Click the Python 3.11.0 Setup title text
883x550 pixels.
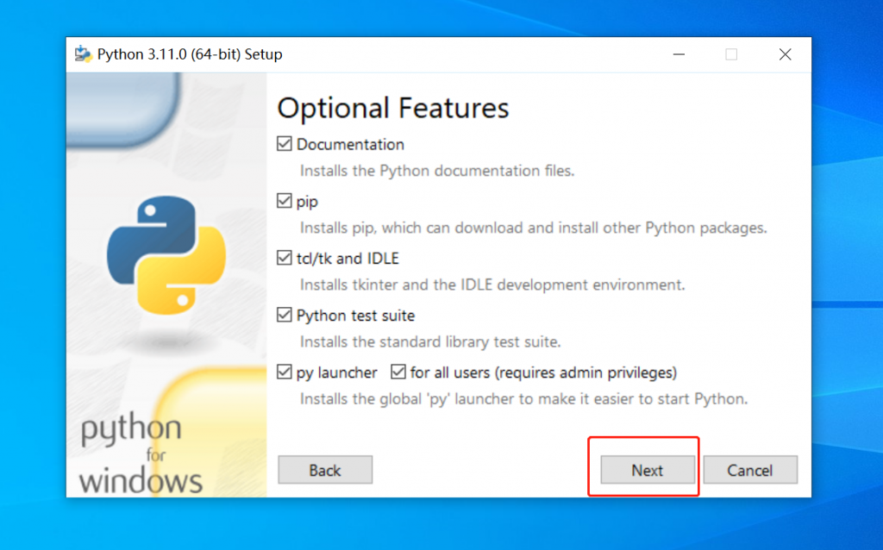point(190,54)
